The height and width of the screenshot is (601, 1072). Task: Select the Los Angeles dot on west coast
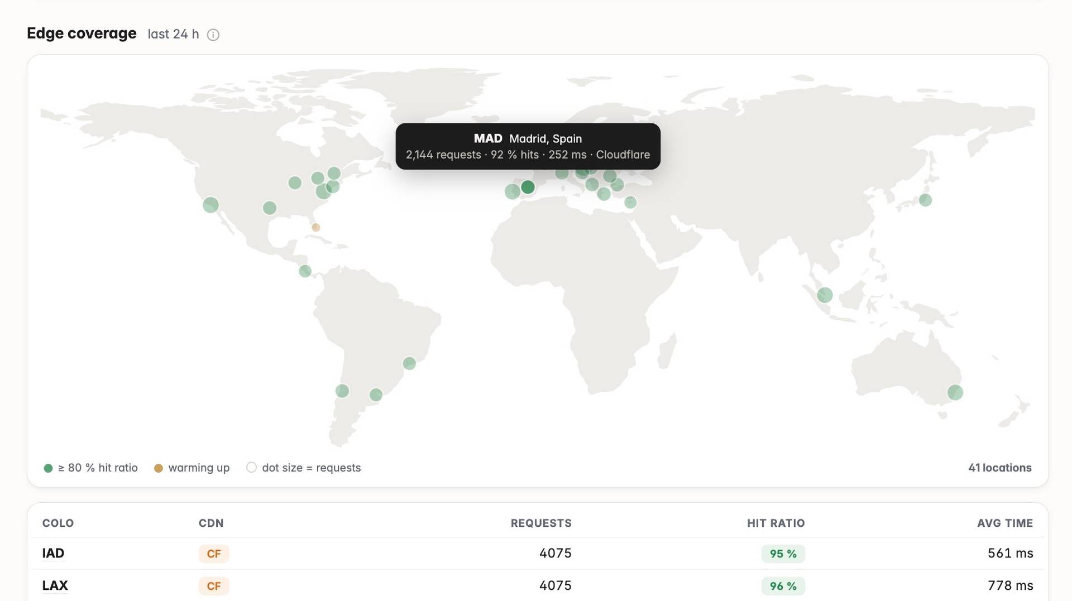210,205
